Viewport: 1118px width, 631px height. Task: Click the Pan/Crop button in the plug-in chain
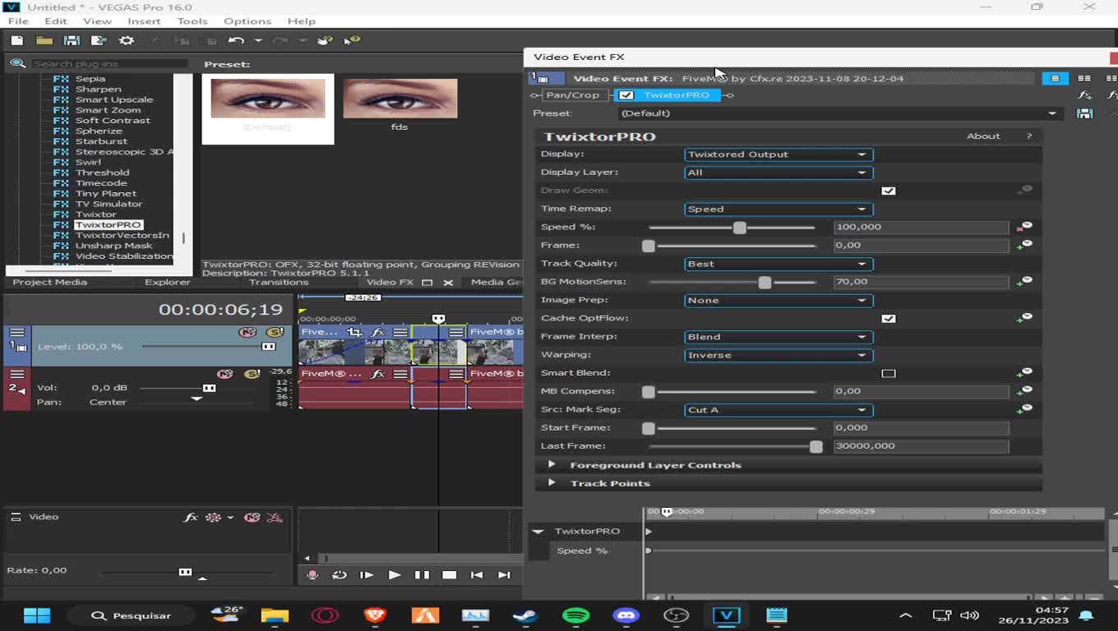point(573,94)
